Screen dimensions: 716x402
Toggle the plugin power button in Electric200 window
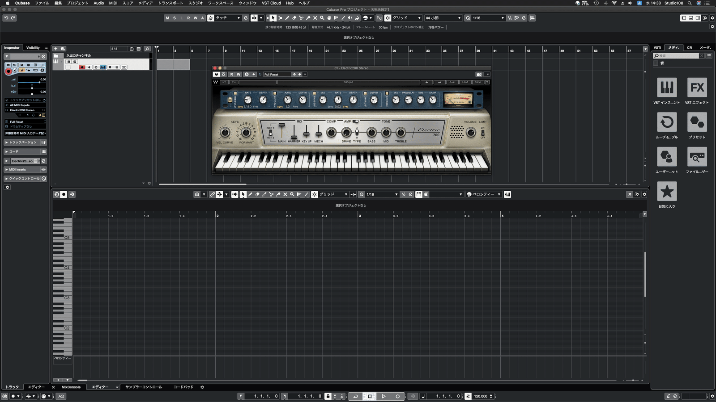click(x=217, y=74)
